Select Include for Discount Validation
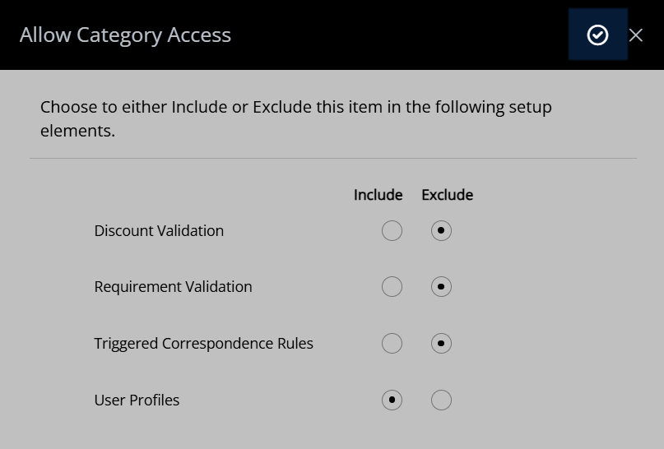 point(392,230)
